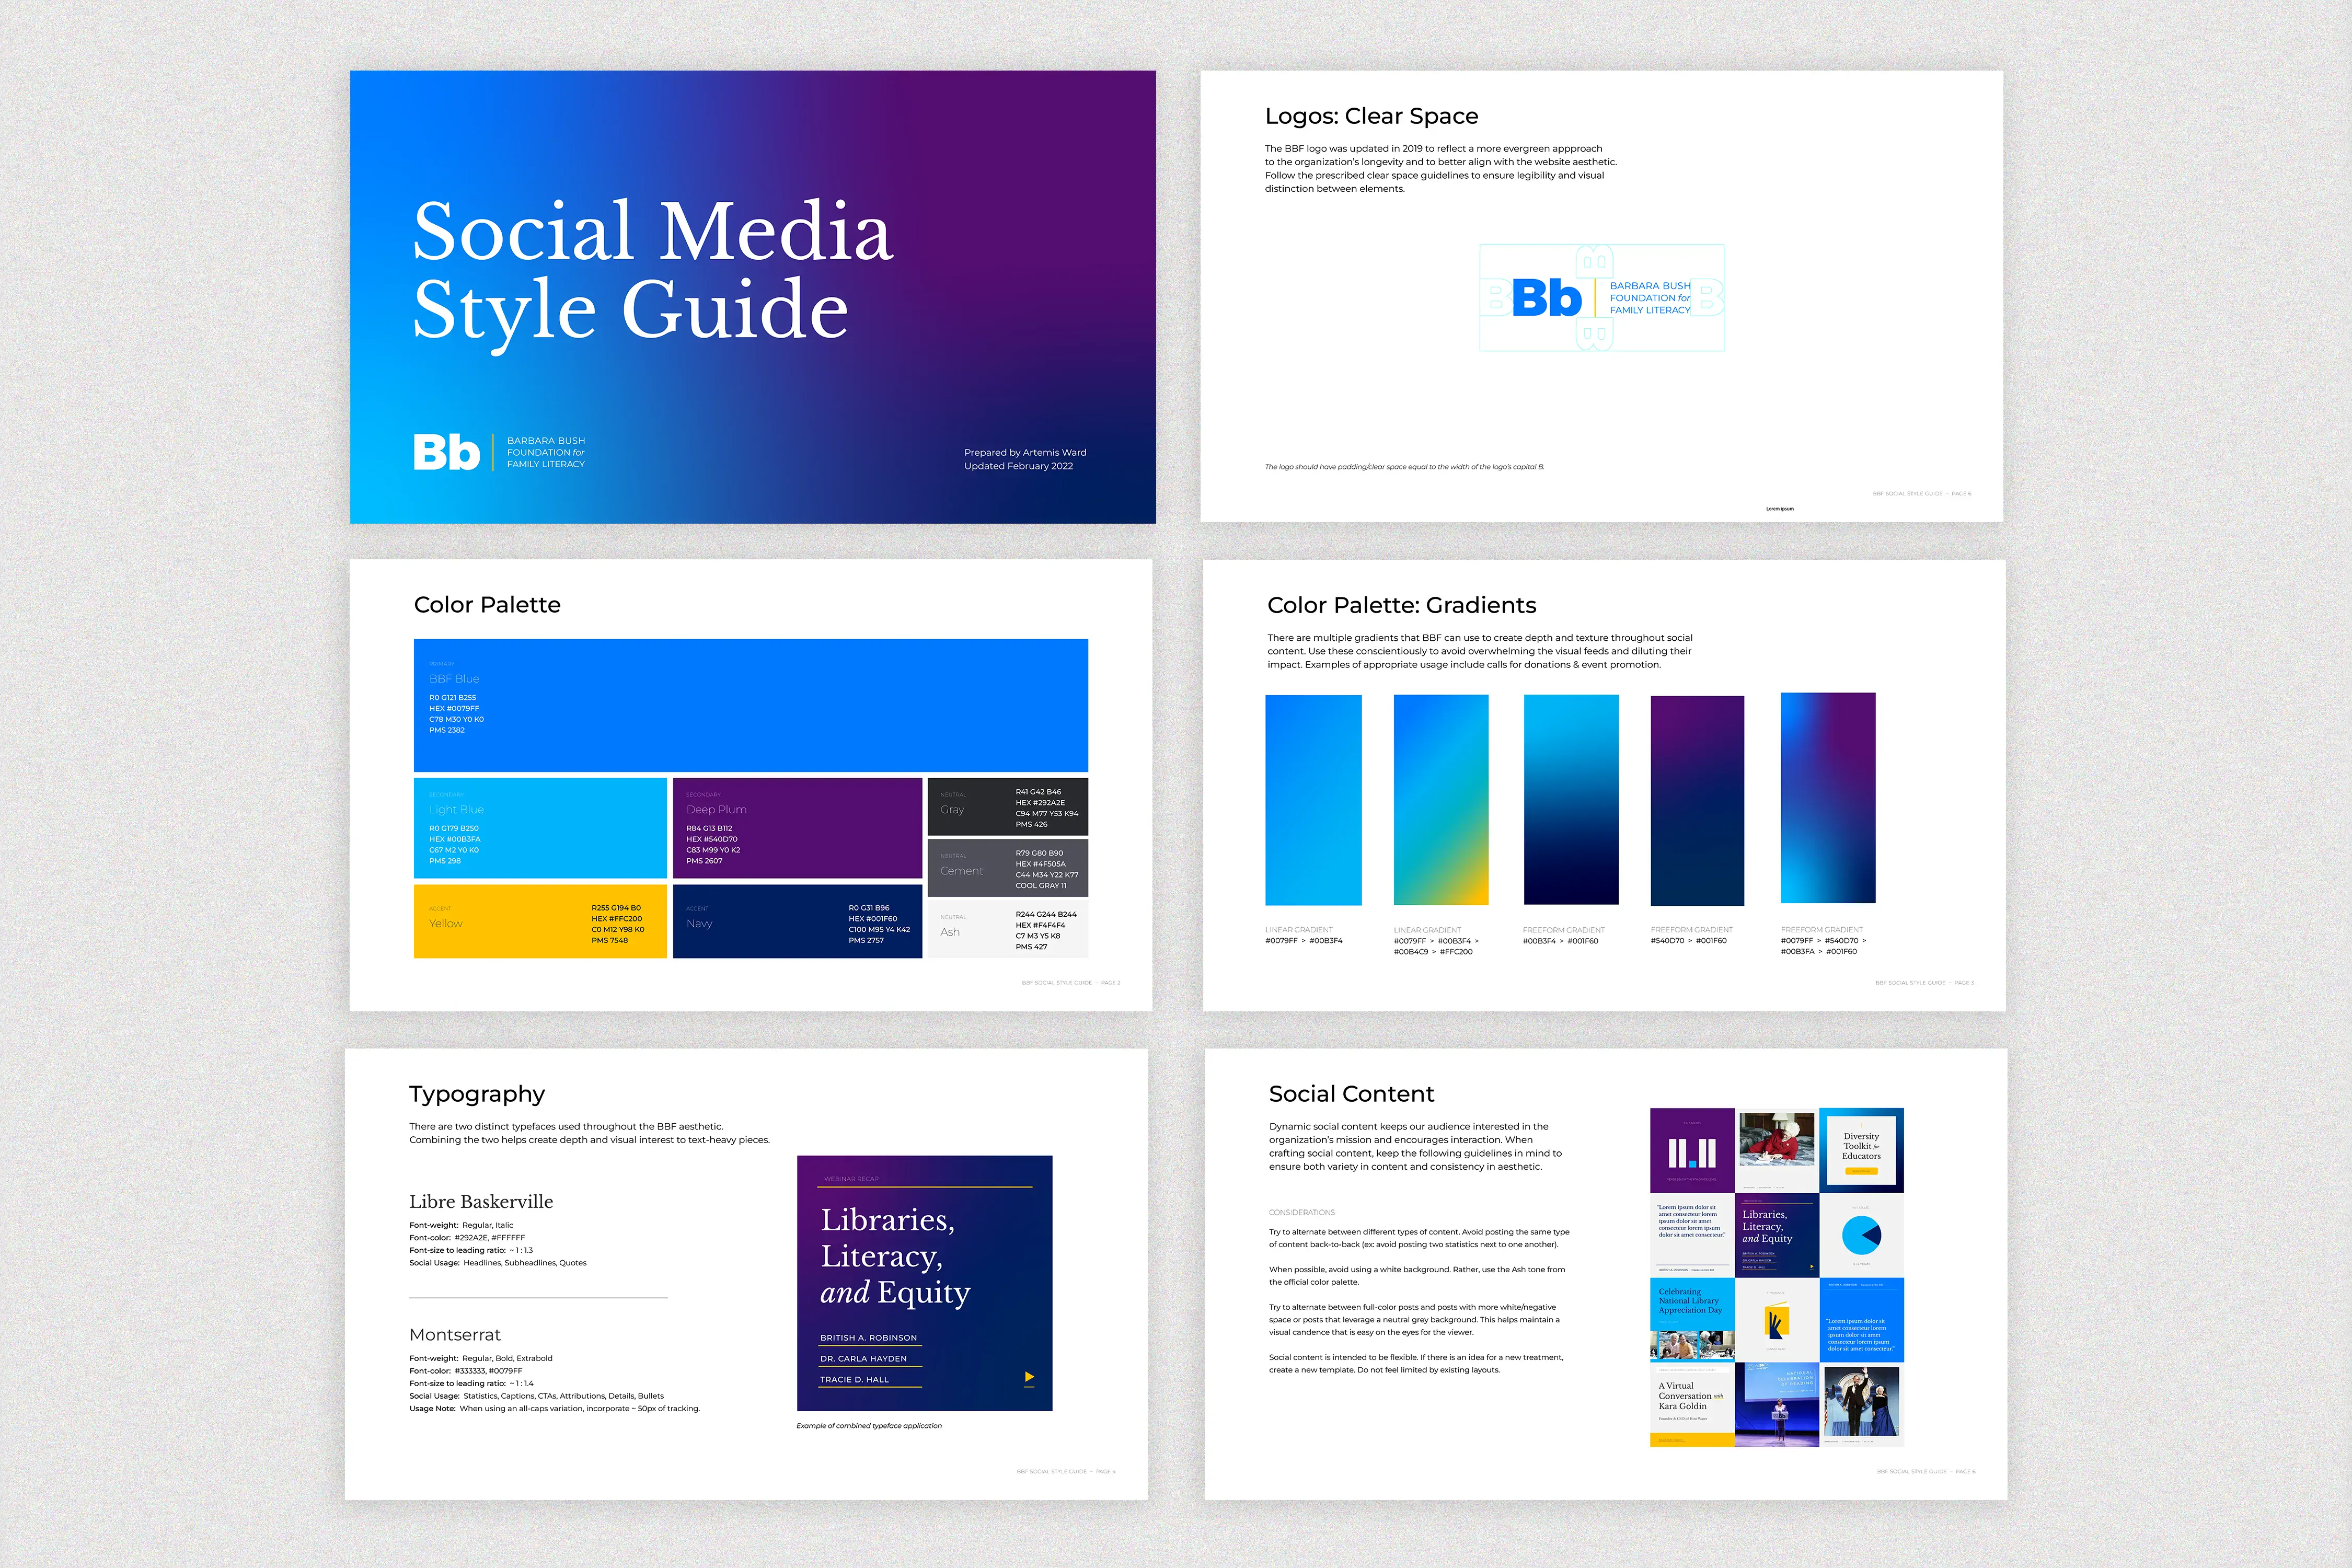
Task: Open the National Celebration of Reading stage photo
Action: pos(1776,1405)
